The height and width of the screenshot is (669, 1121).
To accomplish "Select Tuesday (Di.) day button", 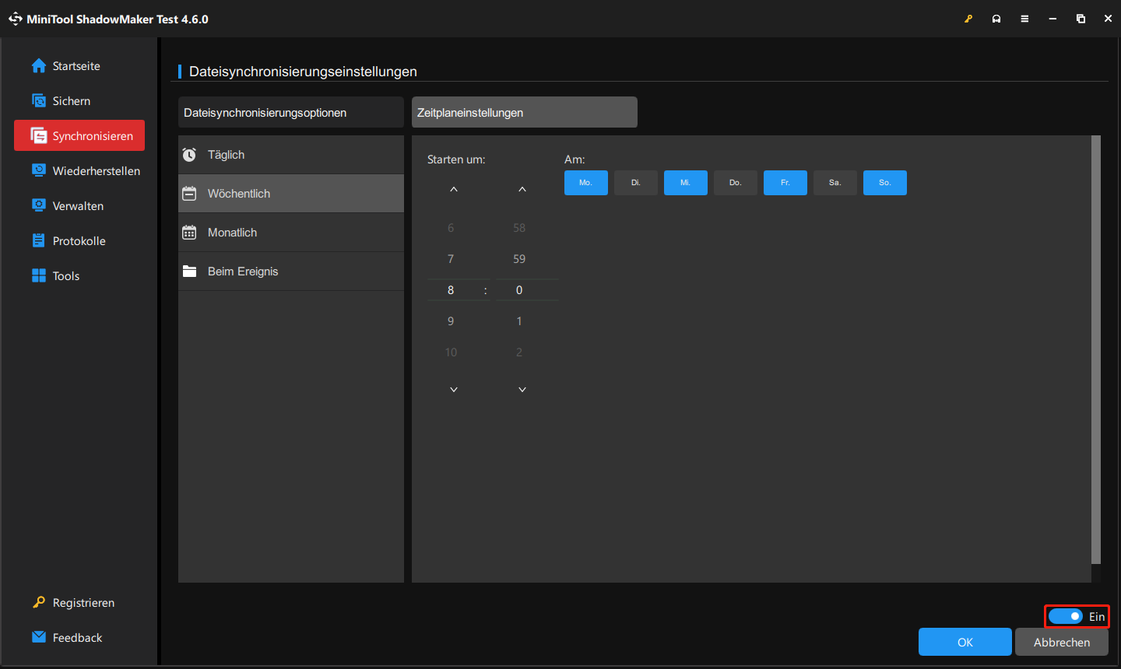I will 636,183.
